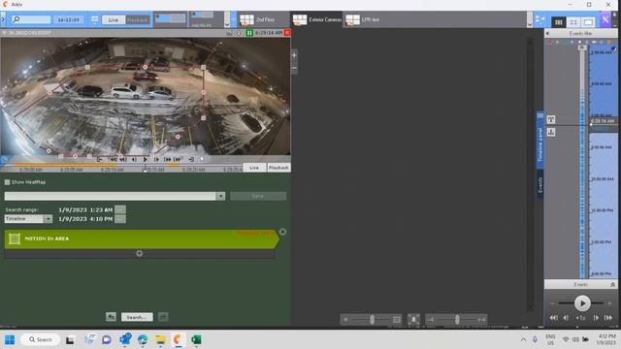Click the rewind icon in bottom-right controls
The height and width of the screenshot is (349, 621).
click(x=553, y=318)
